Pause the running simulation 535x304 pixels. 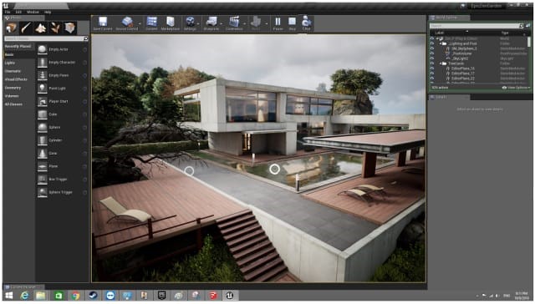coord(278,23)
